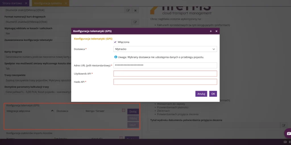This screenshot has width=291, height=145.
Task: Cancel the dialog with Anuluj
Action: pyautogui.click(x=201, y=94)
